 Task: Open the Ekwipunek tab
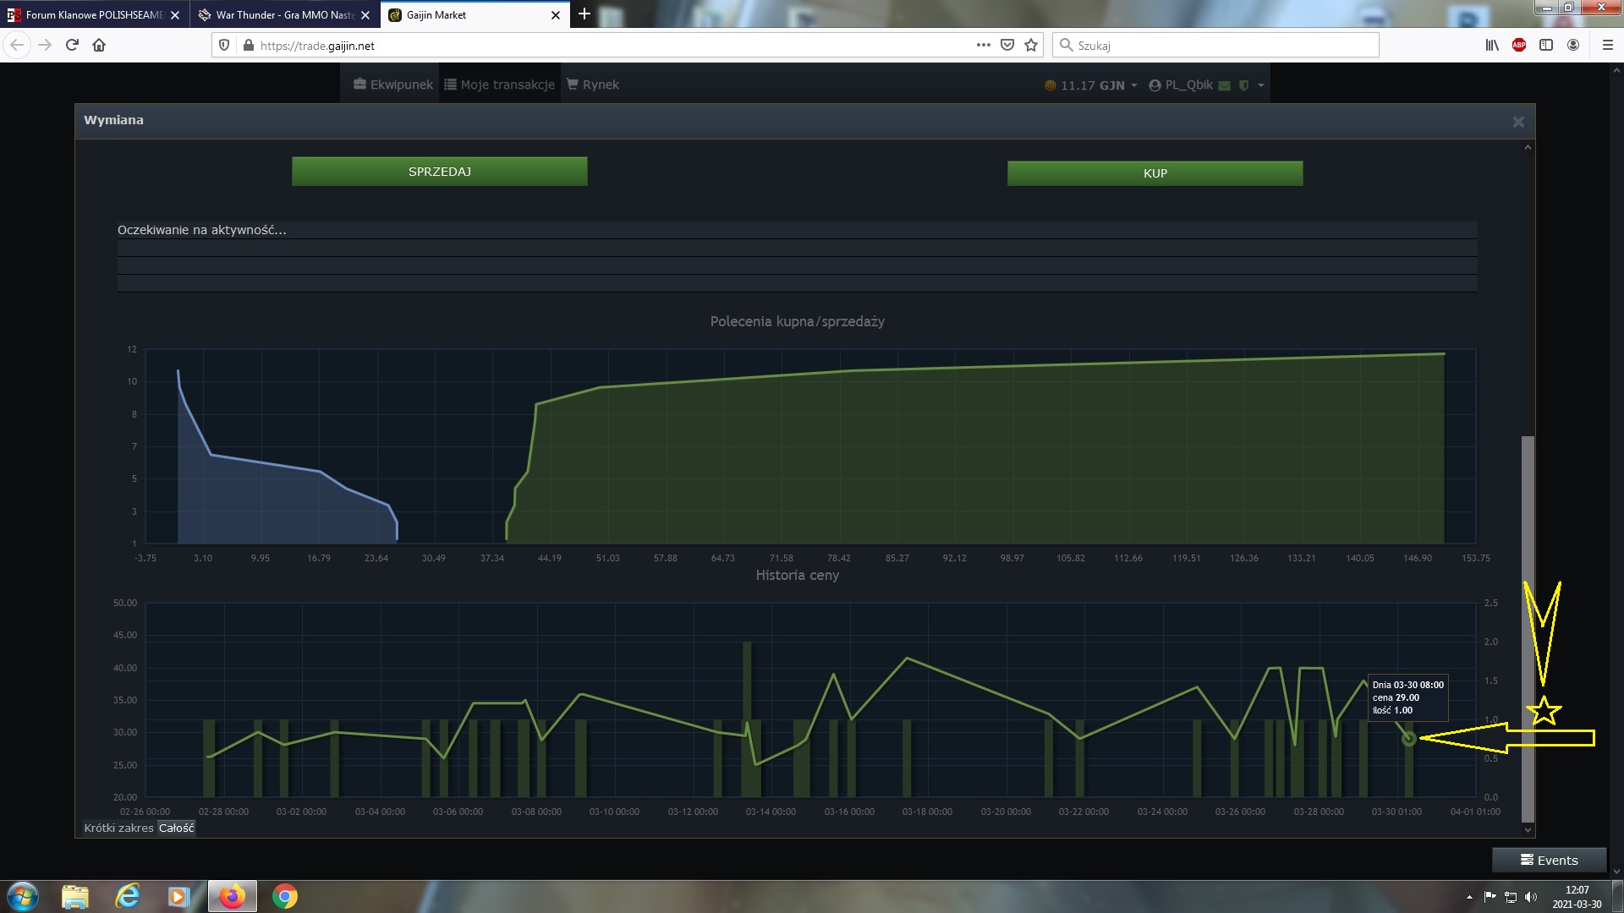[x=393, y=85]
